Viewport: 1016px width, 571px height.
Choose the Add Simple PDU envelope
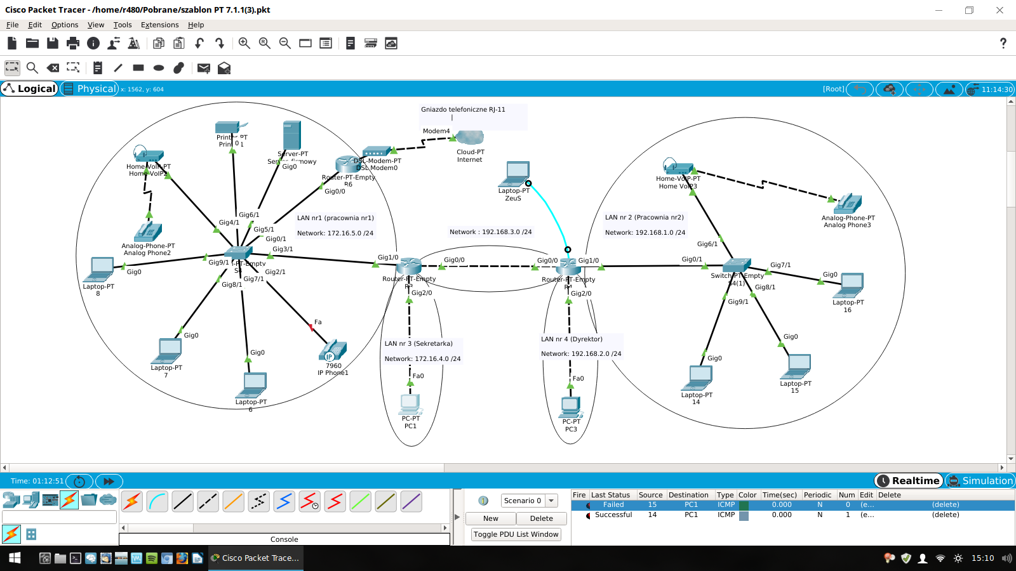pyautogui.click(x=203, y=68)
